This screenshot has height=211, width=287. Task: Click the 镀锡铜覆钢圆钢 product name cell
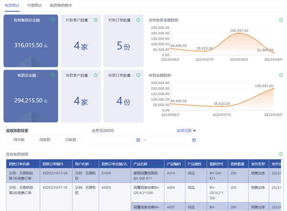pyautogui.click(x=147, y=176)
